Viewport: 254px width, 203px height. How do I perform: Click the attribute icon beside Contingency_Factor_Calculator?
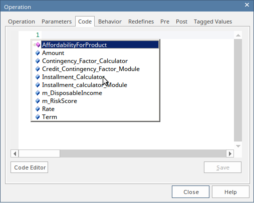point(38,61)
